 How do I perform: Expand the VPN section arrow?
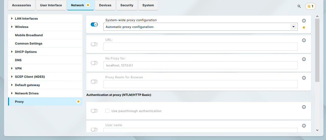point(12,68)
